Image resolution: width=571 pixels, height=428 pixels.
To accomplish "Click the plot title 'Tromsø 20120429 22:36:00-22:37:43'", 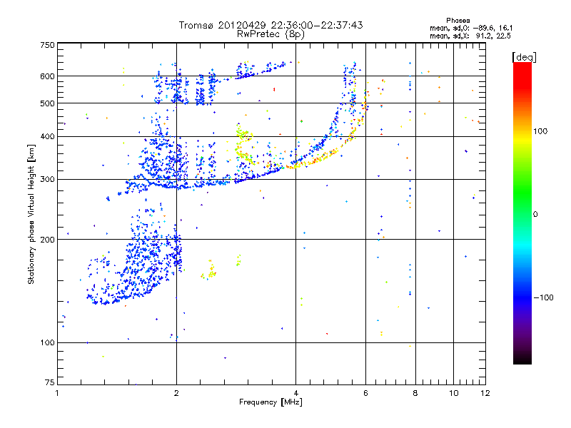I will (x=271, y=25).
